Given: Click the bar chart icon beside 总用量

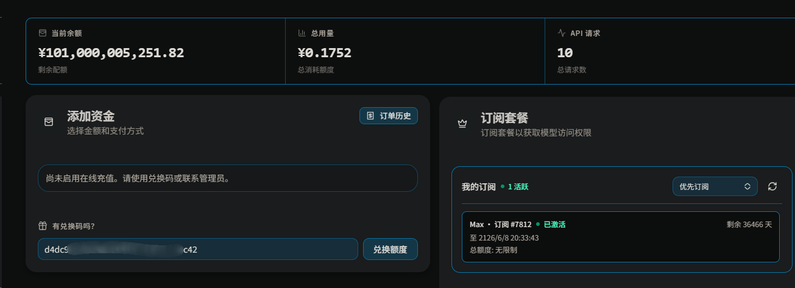Looking at the screenshot, I should click(x=302, y=33).
